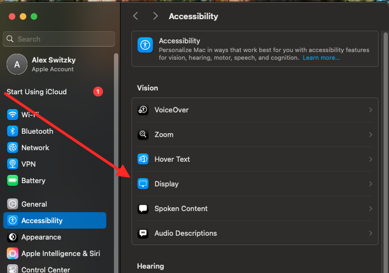Click the Display monitor icon
Image resolution: width=389 pixels, height=273 pixels.
pyautogui.click(x=143, y=184)
